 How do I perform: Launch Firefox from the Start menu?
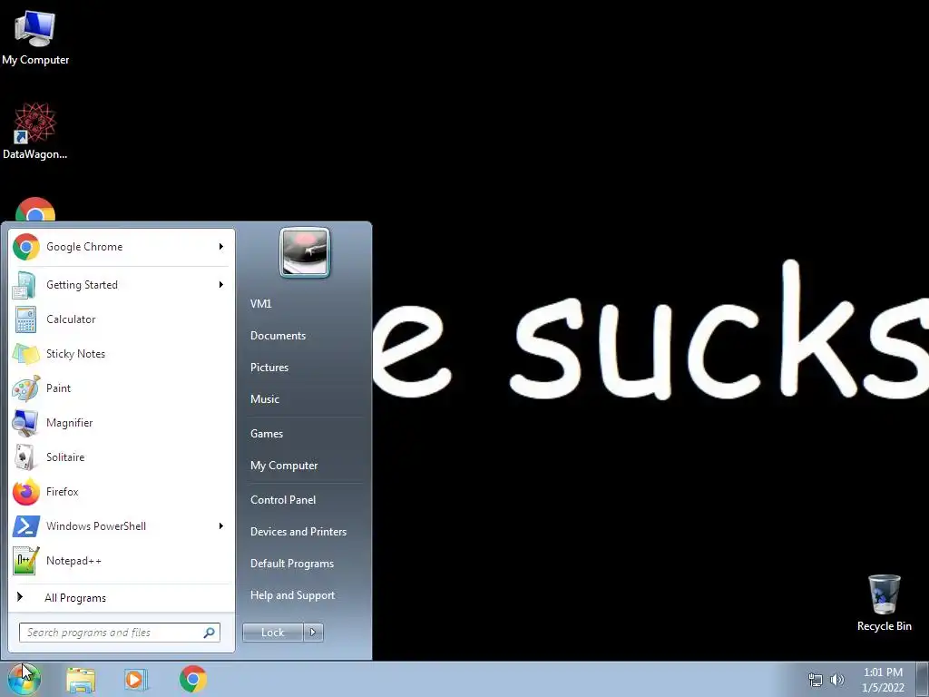[122, 491]
